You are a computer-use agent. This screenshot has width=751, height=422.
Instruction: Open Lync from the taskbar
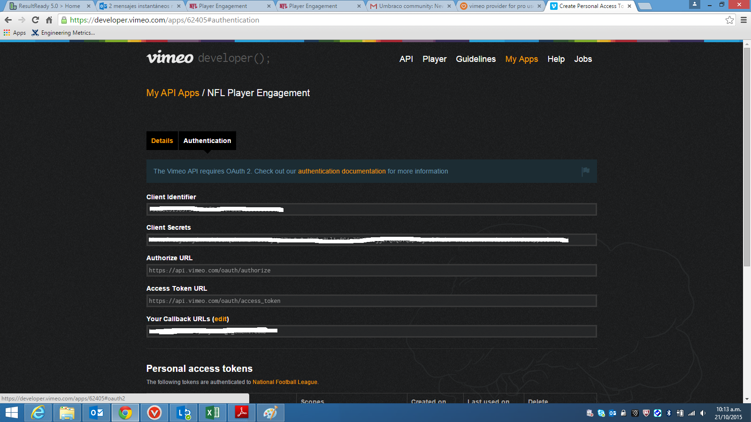click(x=184, y=413)
